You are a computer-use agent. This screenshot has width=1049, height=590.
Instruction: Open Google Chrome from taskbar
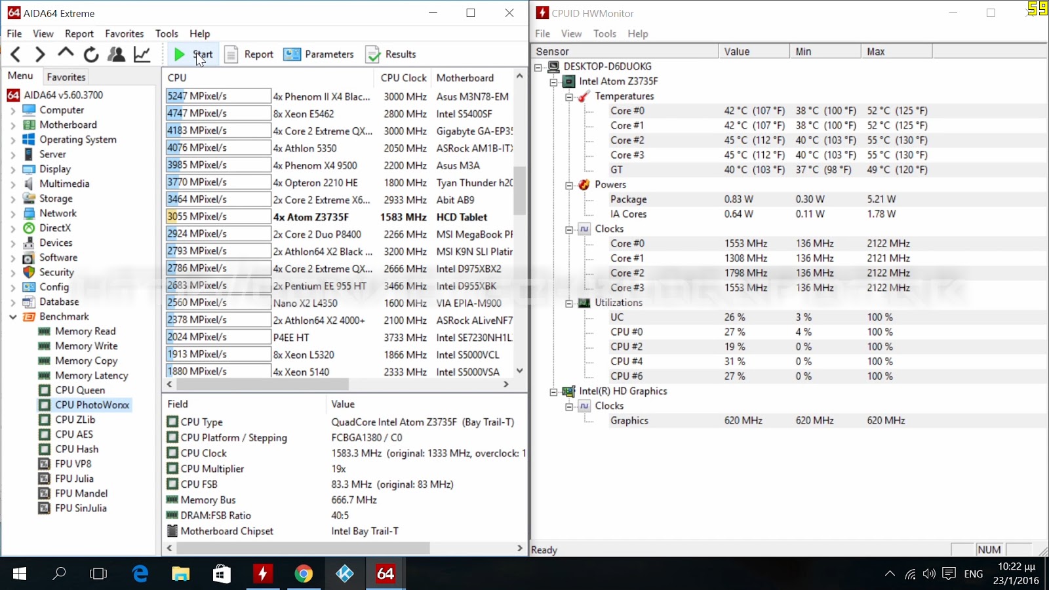(x=304, y=574)
